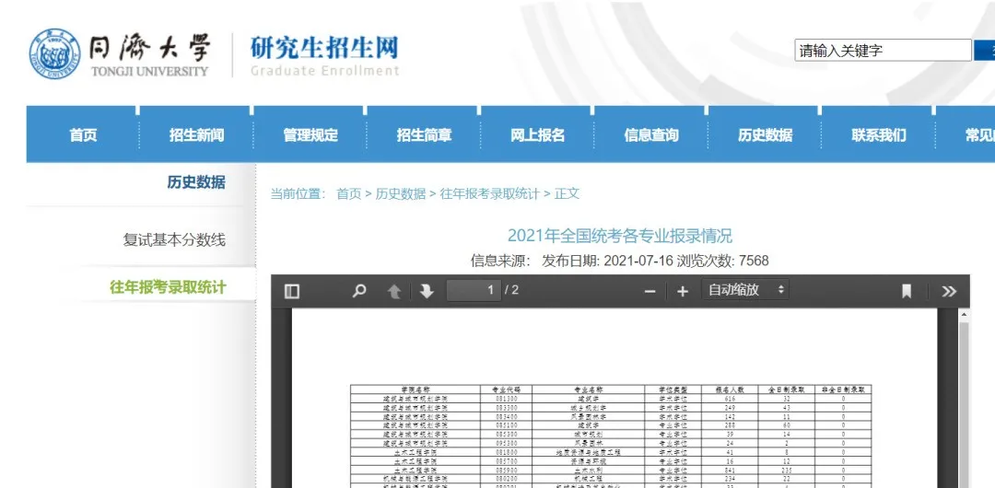Open the 首页 navigation menu item
This screenshot has width=995, height=488.
coord(83,135)
